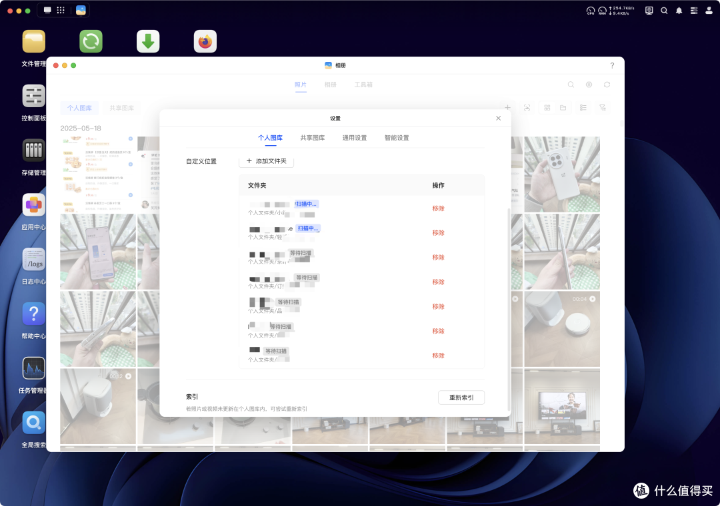Switch to folder view in photo toolbar
This screenshot has width=720, height=506.
click(563, 107)
